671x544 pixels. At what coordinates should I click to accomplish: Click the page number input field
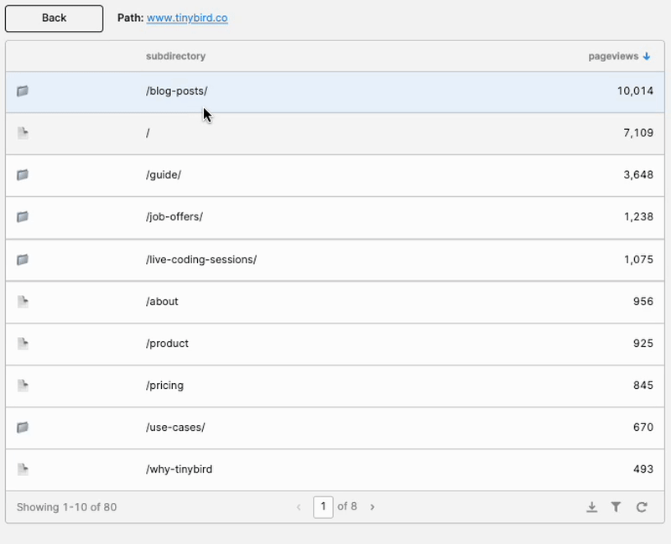323,507
